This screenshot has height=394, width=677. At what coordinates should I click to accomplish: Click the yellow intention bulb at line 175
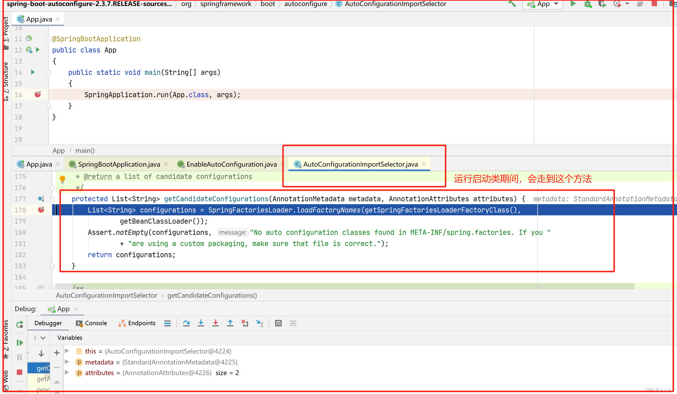(x=63, y=179)
